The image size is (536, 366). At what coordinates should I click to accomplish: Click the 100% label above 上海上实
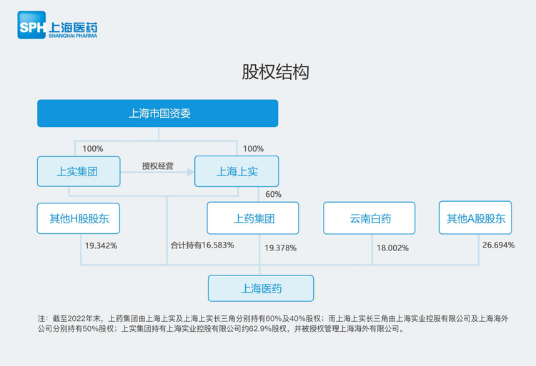click(253, 148)
